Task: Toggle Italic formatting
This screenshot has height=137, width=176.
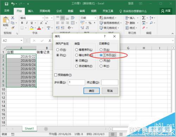Action: click(27, 23)
